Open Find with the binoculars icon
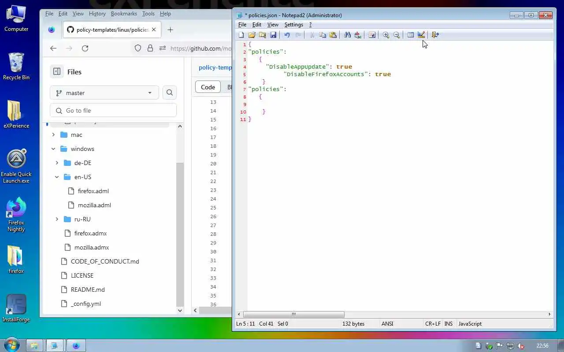 [x=347, y=35]
